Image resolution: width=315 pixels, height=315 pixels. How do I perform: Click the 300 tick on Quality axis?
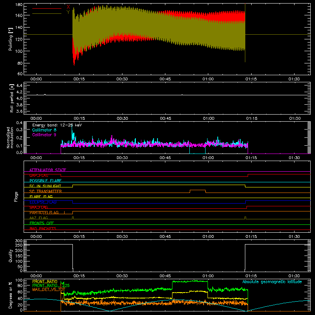(19, 241)
